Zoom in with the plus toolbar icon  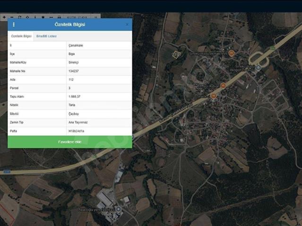point(4,17)
